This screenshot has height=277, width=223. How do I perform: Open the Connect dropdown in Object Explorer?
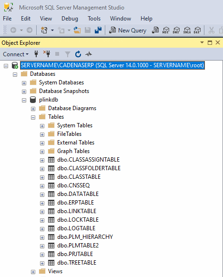(x=16, y=54)
